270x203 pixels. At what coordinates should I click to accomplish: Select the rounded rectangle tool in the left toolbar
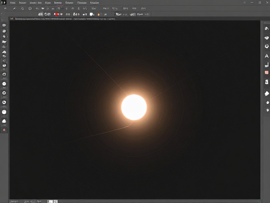click(4, 25)
